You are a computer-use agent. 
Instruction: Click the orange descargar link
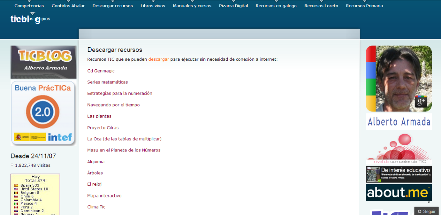158,59
